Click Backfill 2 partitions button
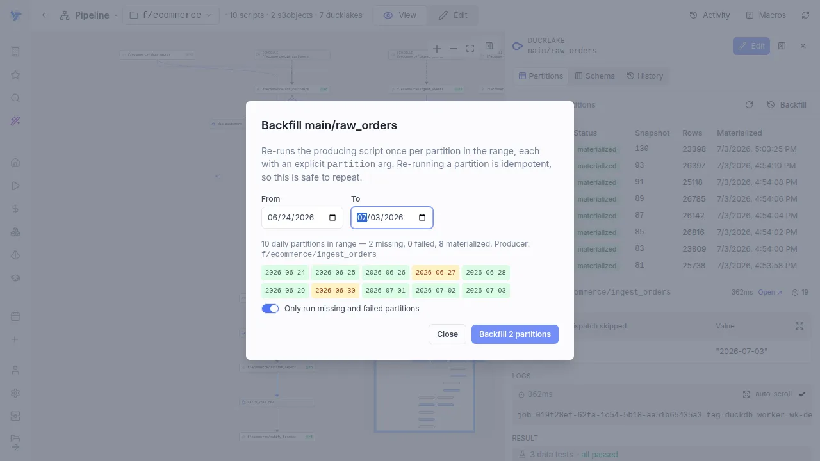Viewport: 820px width, 461px height. click(x=515, y=334)
